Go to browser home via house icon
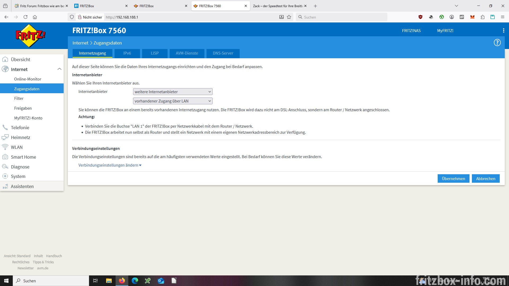Viewport: 509px width, 286px height. point(35,17)
